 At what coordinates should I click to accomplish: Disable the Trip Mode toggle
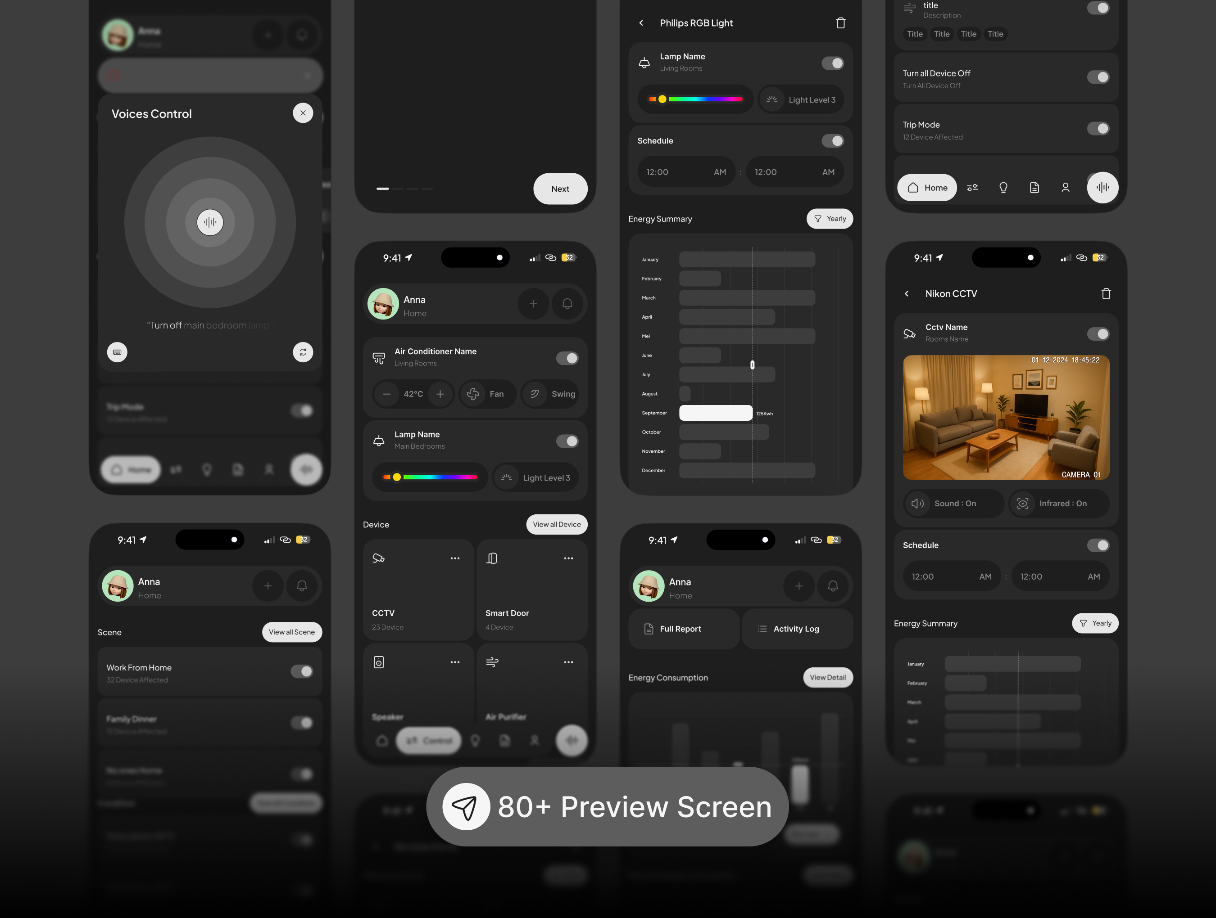click(1098, 129)
